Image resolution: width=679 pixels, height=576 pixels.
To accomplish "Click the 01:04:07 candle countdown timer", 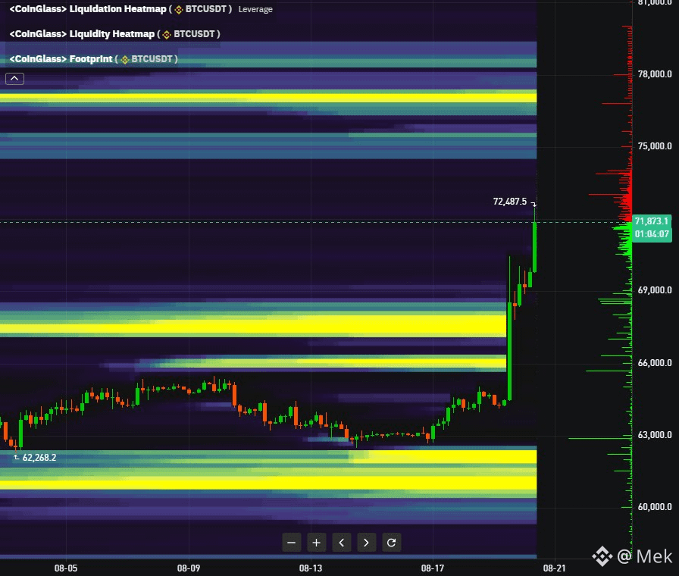I will click(x=652, y=234).
